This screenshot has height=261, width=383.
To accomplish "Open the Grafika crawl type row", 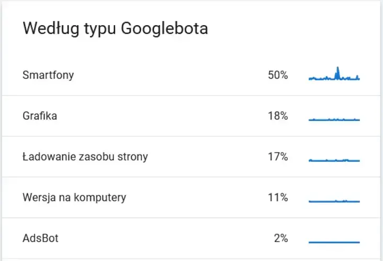I will 40,116.
